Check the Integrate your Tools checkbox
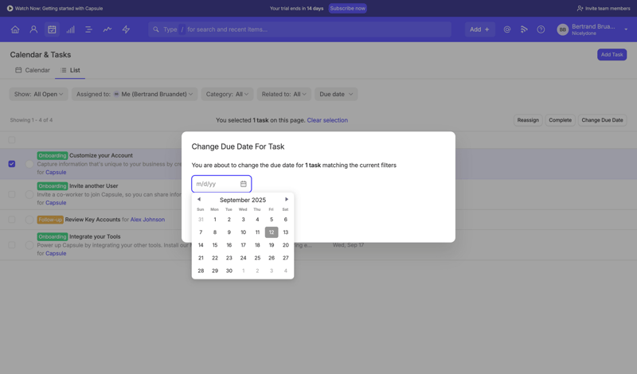 (12, 245)
